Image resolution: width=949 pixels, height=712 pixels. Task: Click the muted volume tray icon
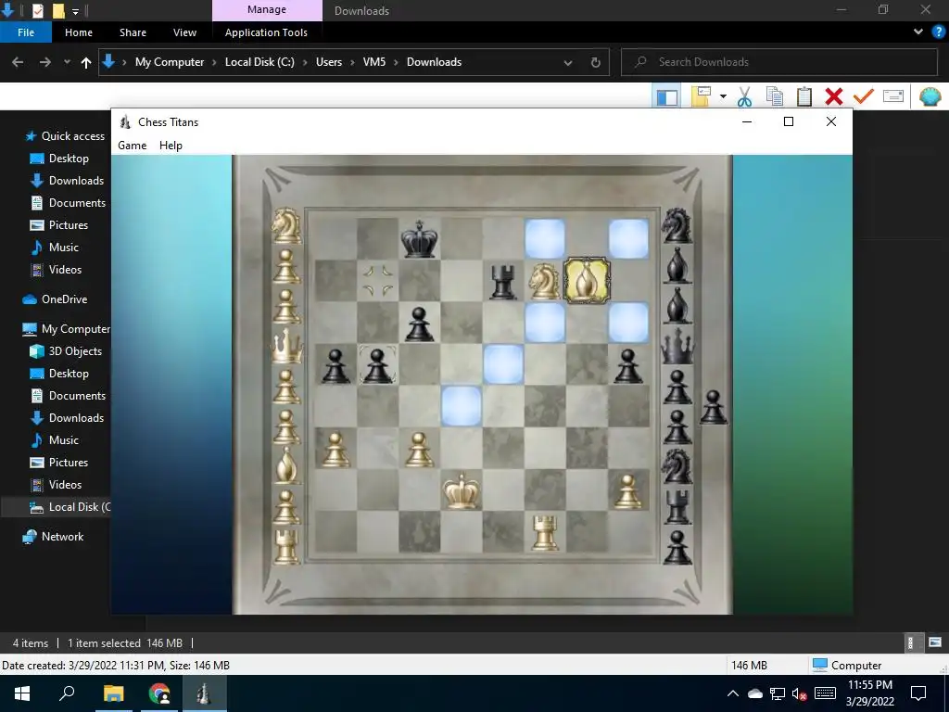[799, 693]
